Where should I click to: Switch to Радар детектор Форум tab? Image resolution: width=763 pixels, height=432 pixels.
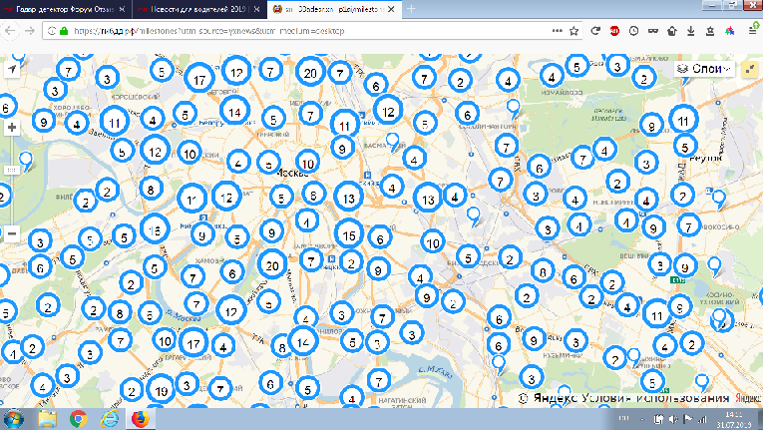click(60, 10)
